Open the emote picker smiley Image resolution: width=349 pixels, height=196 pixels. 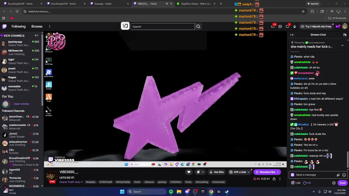click(344, 175)
